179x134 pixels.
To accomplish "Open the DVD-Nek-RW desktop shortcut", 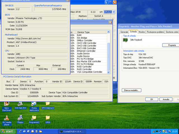I will [20, 106].
